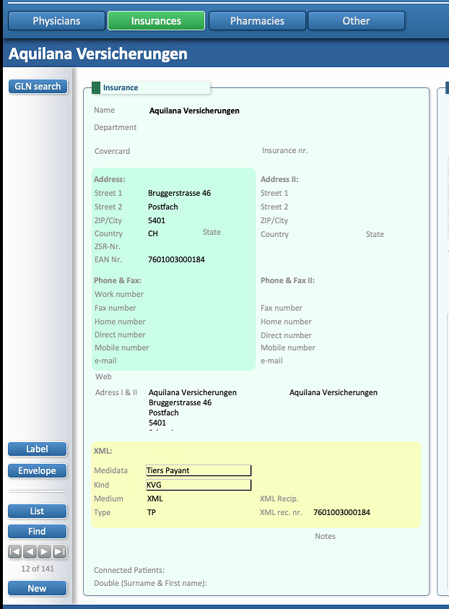Click the Department label
This screenshot has height=609, width=449.
[x=115, y=127]
